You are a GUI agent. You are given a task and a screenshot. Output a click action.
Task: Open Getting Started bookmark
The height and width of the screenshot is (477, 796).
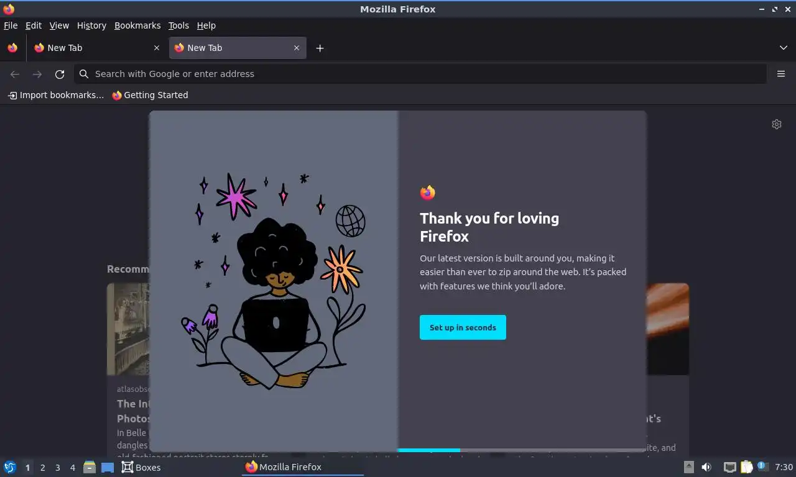coord(150,95)
